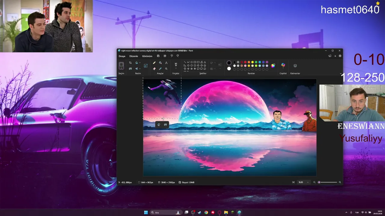Pick the red color swatch
The image size is (385, 216).
[245, 62]
